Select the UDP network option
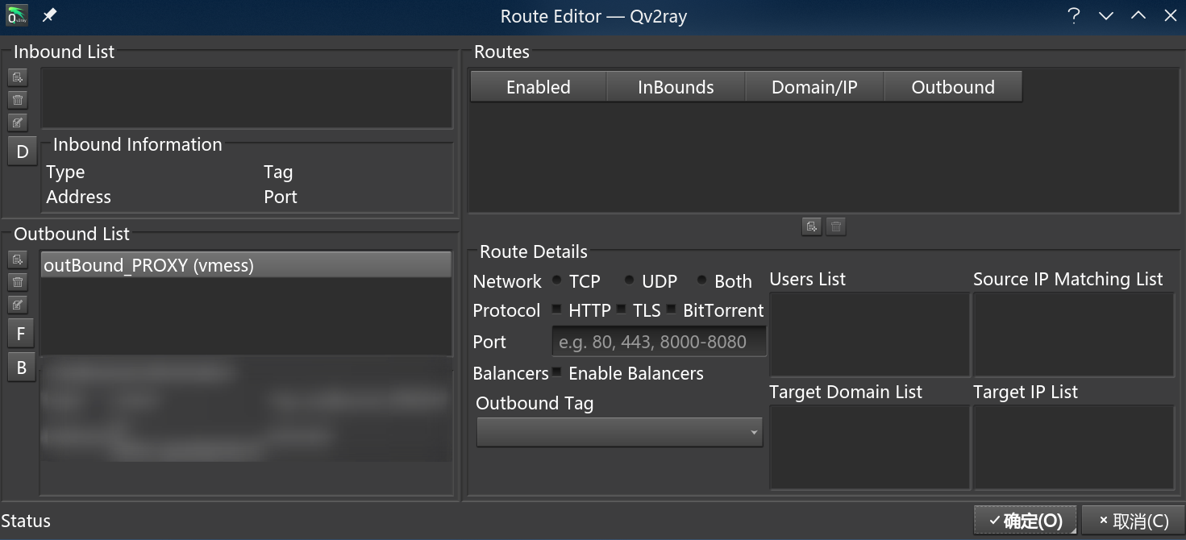This screenshot has width=1186, height=540. (629, 280)
